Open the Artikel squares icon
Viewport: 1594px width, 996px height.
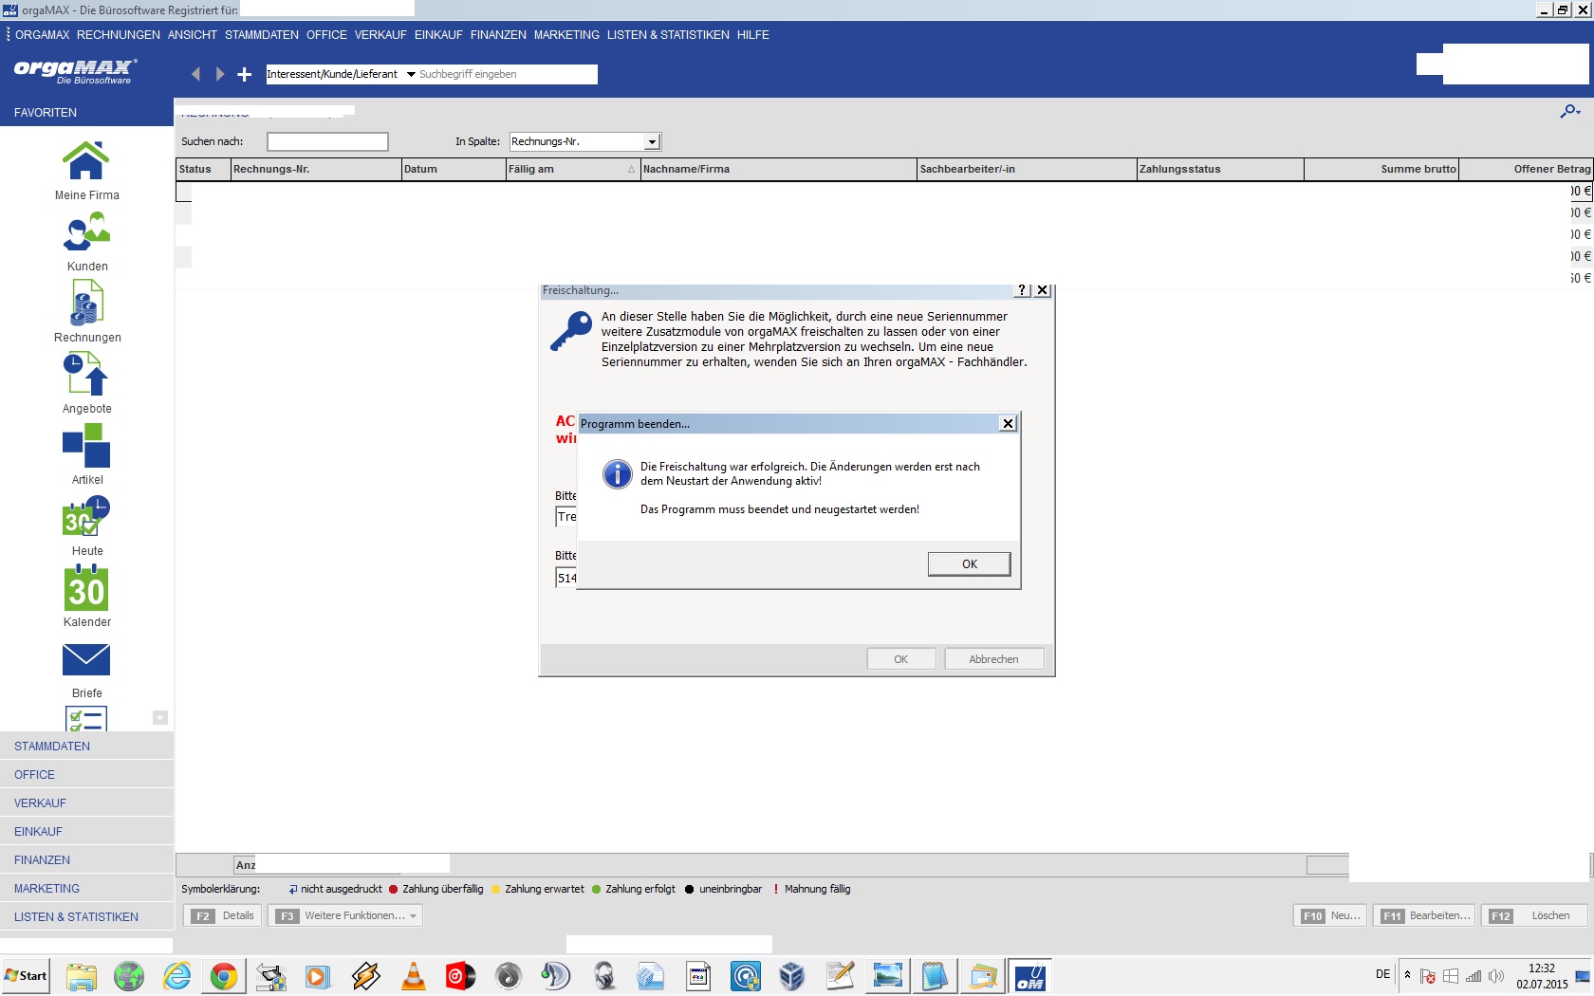pos(86,445)
